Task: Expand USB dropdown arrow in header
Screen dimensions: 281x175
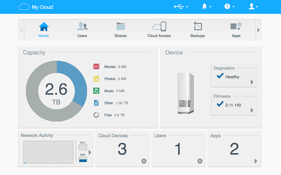Action: pyautogui.click(x=187, y=7)
